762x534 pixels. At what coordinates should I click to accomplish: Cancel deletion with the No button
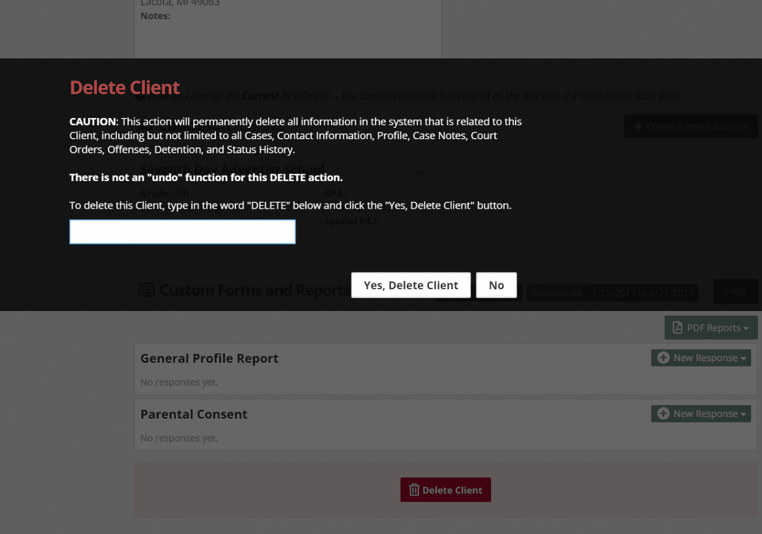pos(496,285)
